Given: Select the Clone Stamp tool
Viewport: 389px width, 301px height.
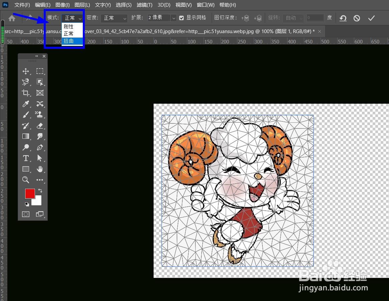Looking at the screenshot, I should point(40,115).
